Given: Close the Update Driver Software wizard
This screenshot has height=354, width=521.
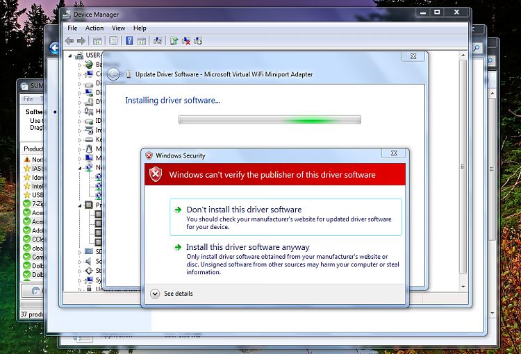Looking at the screenshot, I should [x=413, y=56].
